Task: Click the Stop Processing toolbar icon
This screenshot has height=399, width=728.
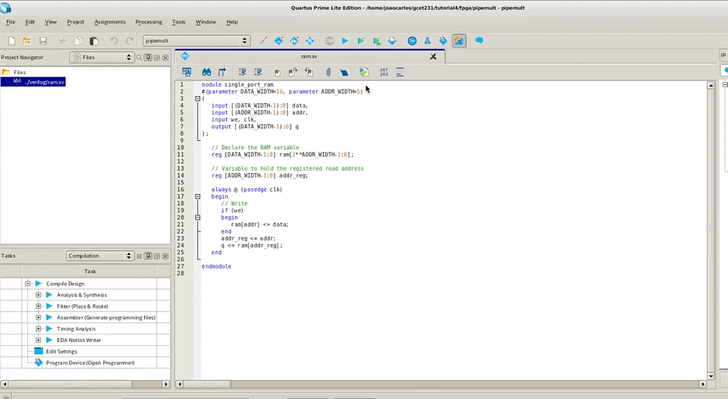Action: (329, 41)
